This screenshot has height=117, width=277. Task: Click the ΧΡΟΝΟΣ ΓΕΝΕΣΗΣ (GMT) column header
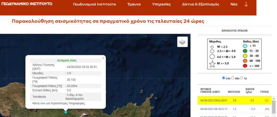click(x=210, y=90)
